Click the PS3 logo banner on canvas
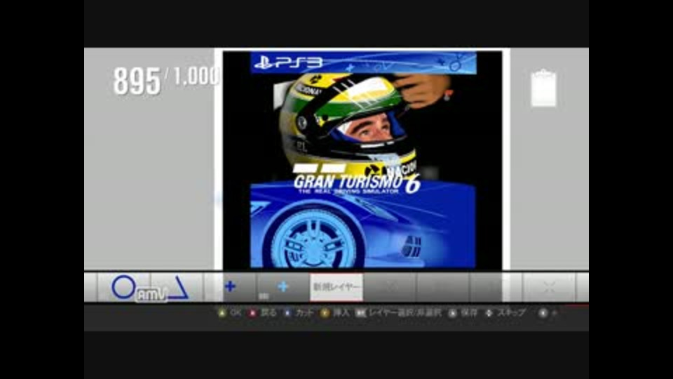 [x=363, y=62]
